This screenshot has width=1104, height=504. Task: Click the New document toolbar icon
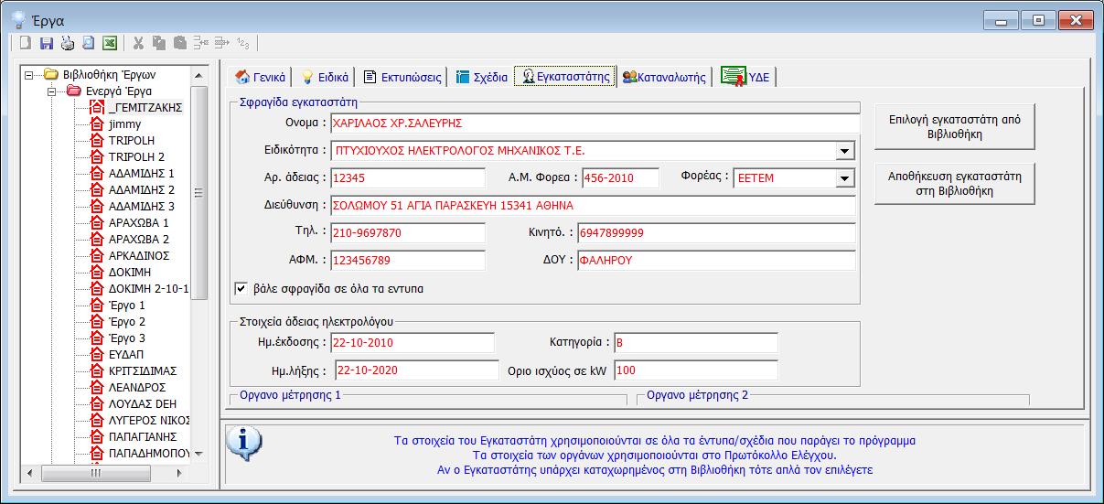coord(26,42)
